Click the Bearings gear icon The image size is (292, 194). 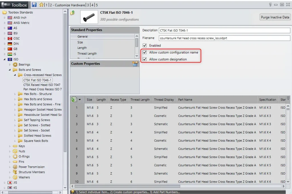tap(15, 65)
